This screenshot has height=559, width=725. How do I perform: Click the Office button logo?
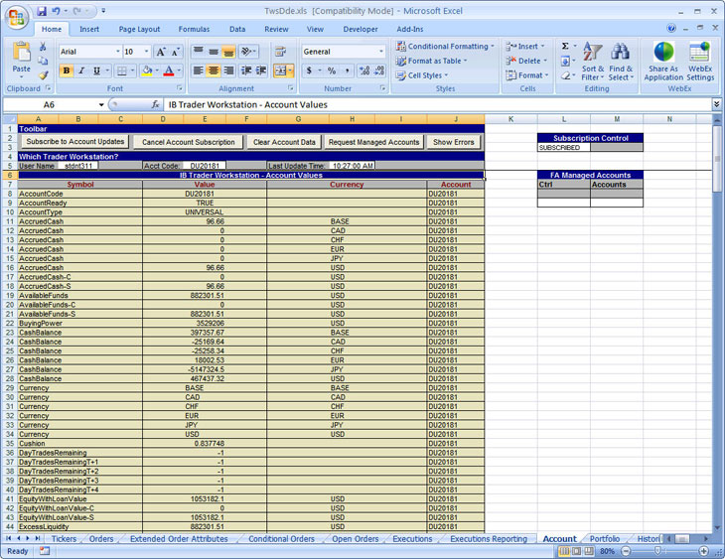tap(17, 18)
